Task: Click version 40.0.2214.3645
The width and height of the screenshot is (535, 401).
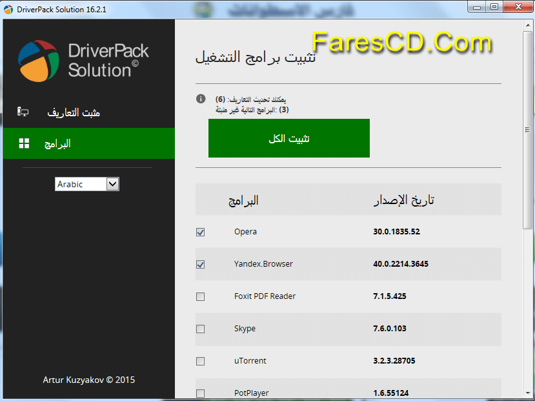Action: click(x=401, y=264)
